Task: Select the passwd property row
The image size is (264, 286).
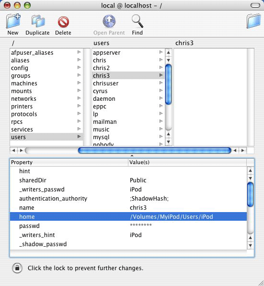Action: click(x=128, y=226)
